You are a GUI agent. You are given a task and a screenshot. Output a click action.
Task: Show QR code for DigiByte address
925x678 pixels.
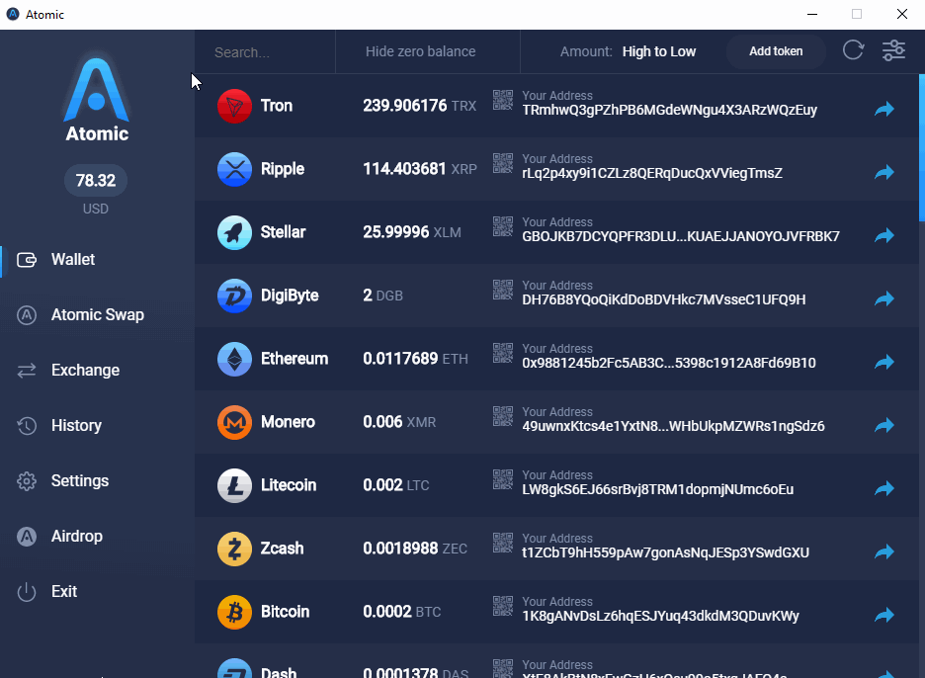[503, 290]
